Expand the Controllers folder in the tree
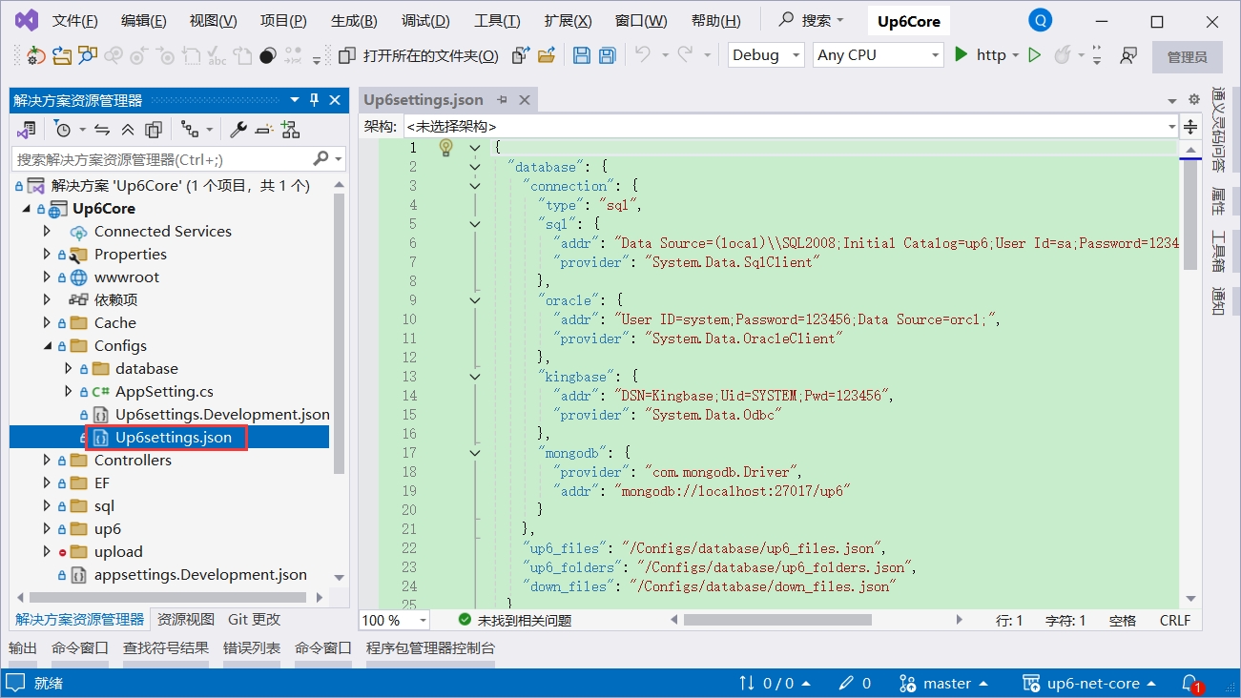Viewport: 1241px width, 698px height. click(x=47, y=461)
